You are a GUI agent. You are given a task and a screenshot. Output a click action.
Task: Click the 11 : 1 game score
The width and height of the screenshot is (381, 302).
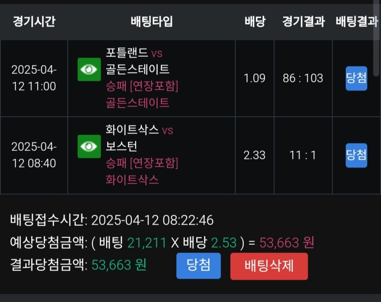[303, 155]
